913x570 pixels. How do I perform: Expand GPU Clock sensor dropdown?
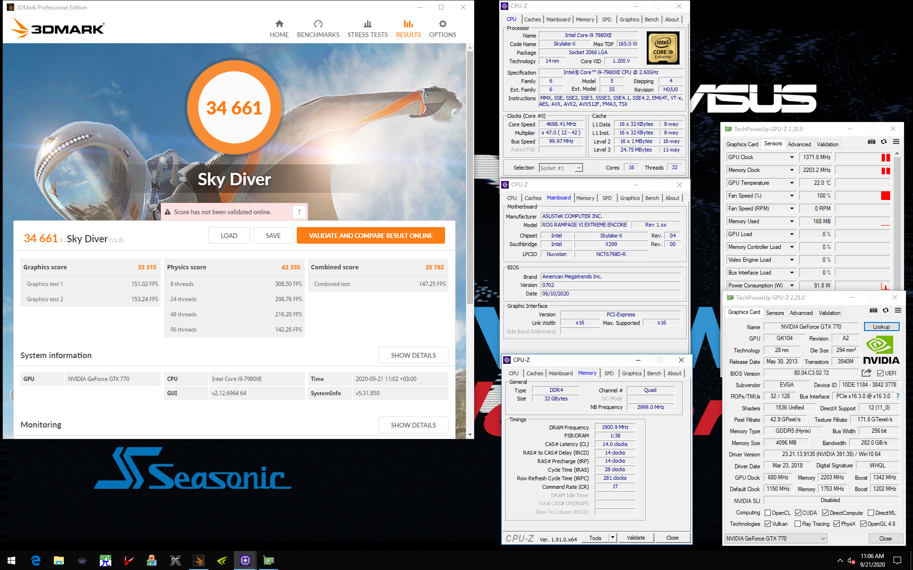pyautogui.click(x=792, y=157)
